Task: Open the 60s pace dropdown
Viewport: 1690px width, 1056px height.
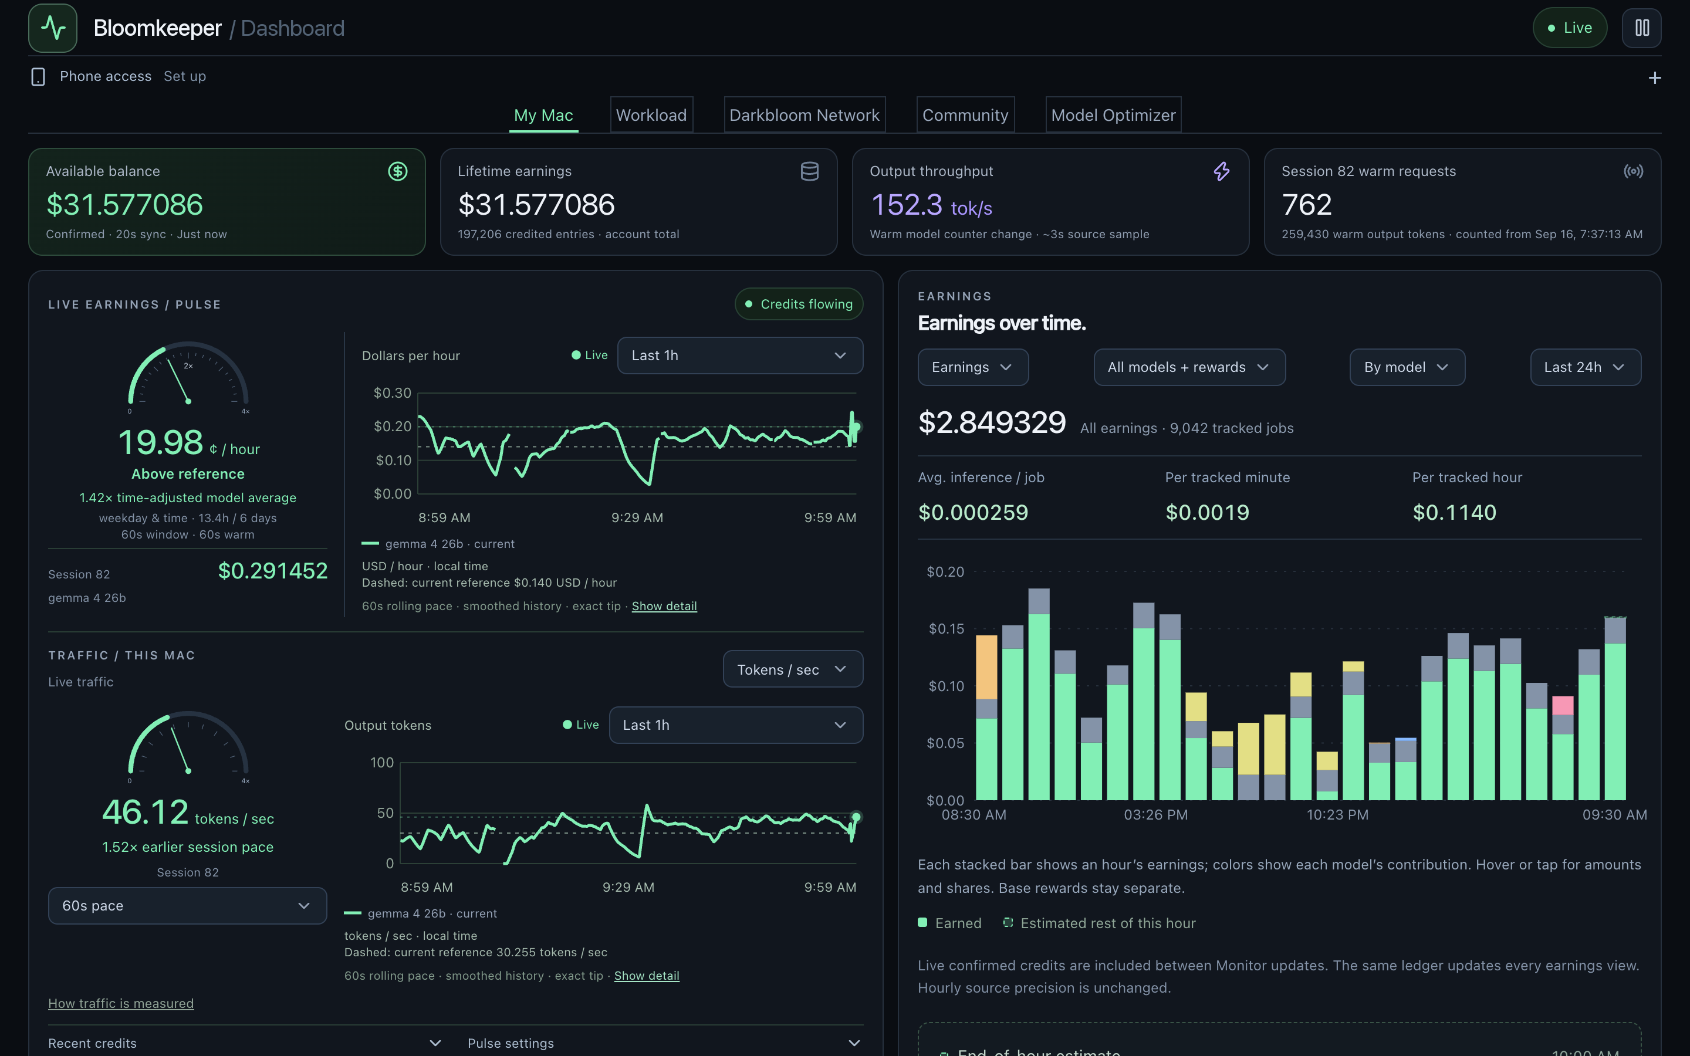Action: click(x=187, y=906)
